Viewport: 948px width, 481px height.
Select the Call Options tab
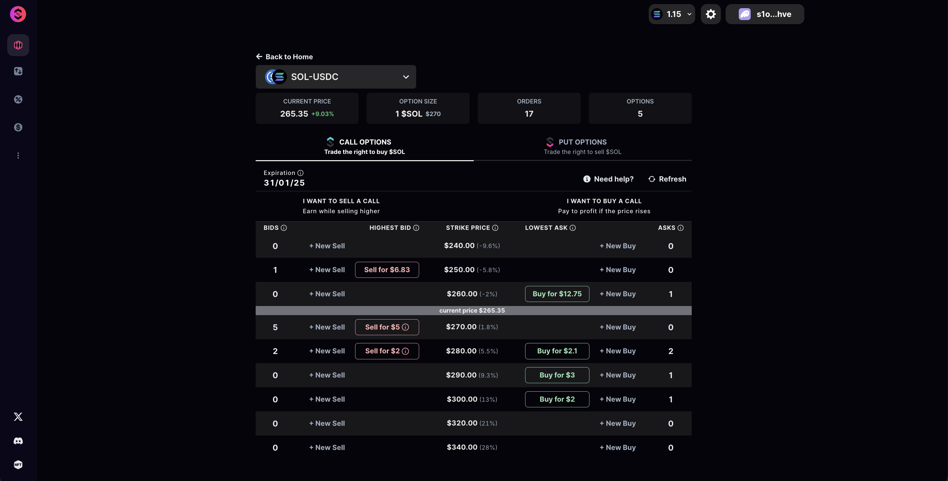point(364,146)
